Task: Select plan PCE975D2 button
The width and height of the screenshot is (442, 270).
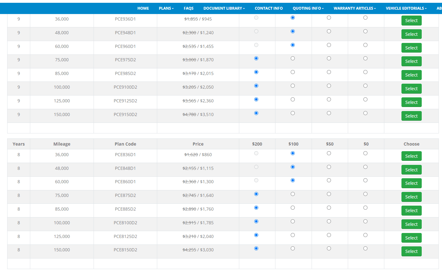Action: [411, 61]
